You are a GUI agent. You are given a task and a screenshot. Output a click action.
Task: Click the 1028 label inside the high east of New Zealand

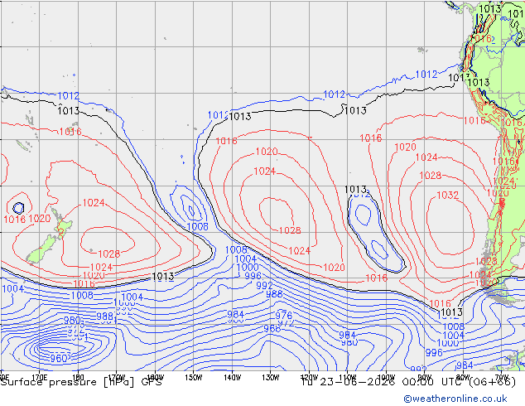pyautogui.click(x=108, y=254)
